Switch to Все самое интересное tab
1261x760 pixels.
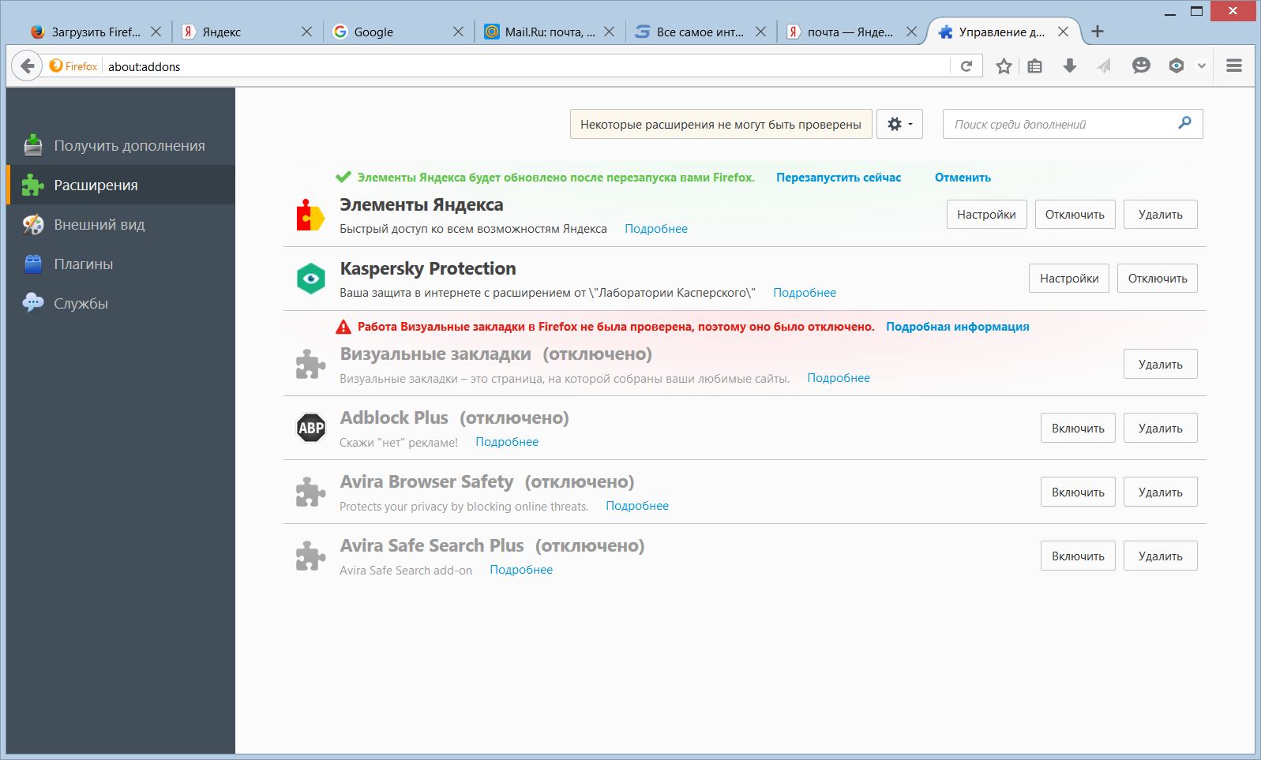tap(700, 32)
